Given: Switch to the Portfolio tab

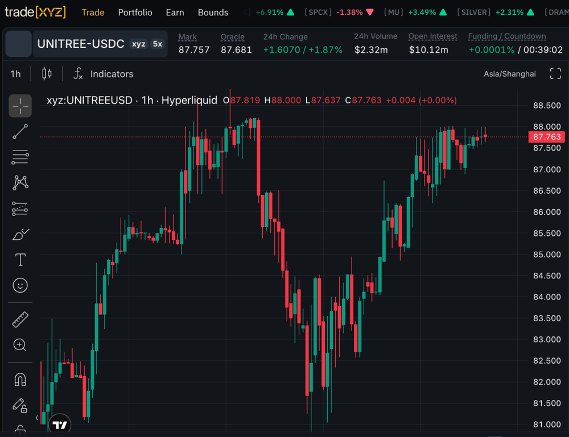Looking at the screenshot, I should (x=135, y=13).
